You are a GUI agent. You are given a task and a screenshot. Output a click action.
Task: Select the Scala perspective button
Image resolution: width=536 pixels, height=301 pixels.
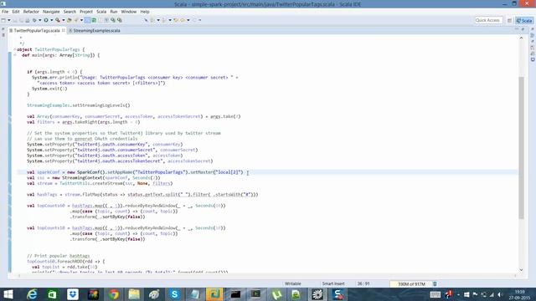pos(524,20)
